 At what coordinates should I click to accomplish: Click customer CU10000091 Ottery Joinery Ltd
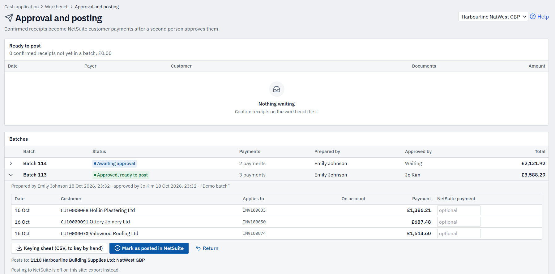pos(95,222)
